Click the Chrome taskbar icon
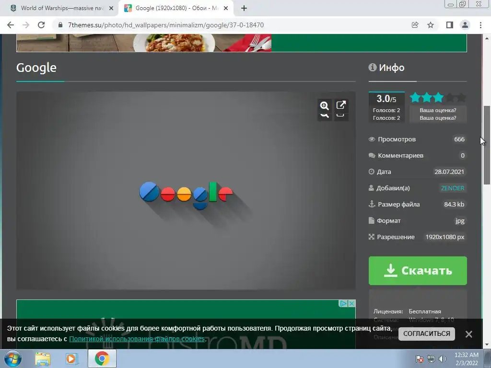The width and height of the screenshot is (491, 368). click(x=102, y=358)
